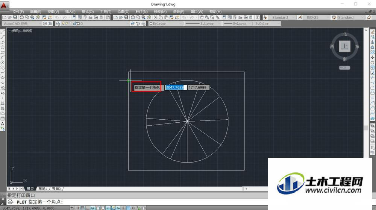Activate the Pan hand tool
Viewport: 376px width, 210px height.
[202, 17]
